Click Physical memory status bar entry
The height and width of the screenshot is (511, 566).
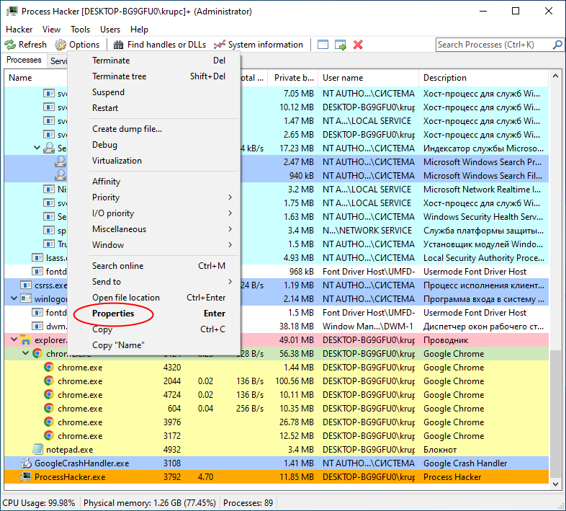(x=150, y=502)
